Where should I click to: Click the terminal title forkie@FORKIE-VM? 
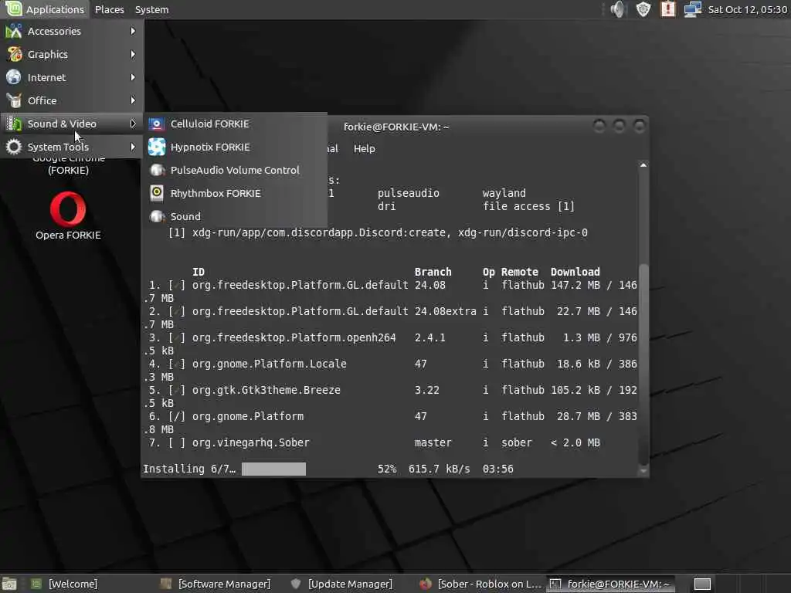[x=396, y=127]
